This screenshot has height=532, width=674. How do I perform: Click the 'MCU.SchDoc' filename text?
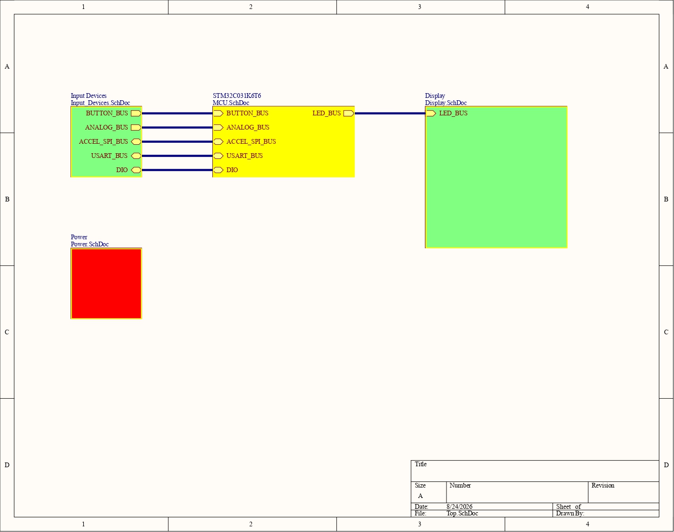click(231, 103)
